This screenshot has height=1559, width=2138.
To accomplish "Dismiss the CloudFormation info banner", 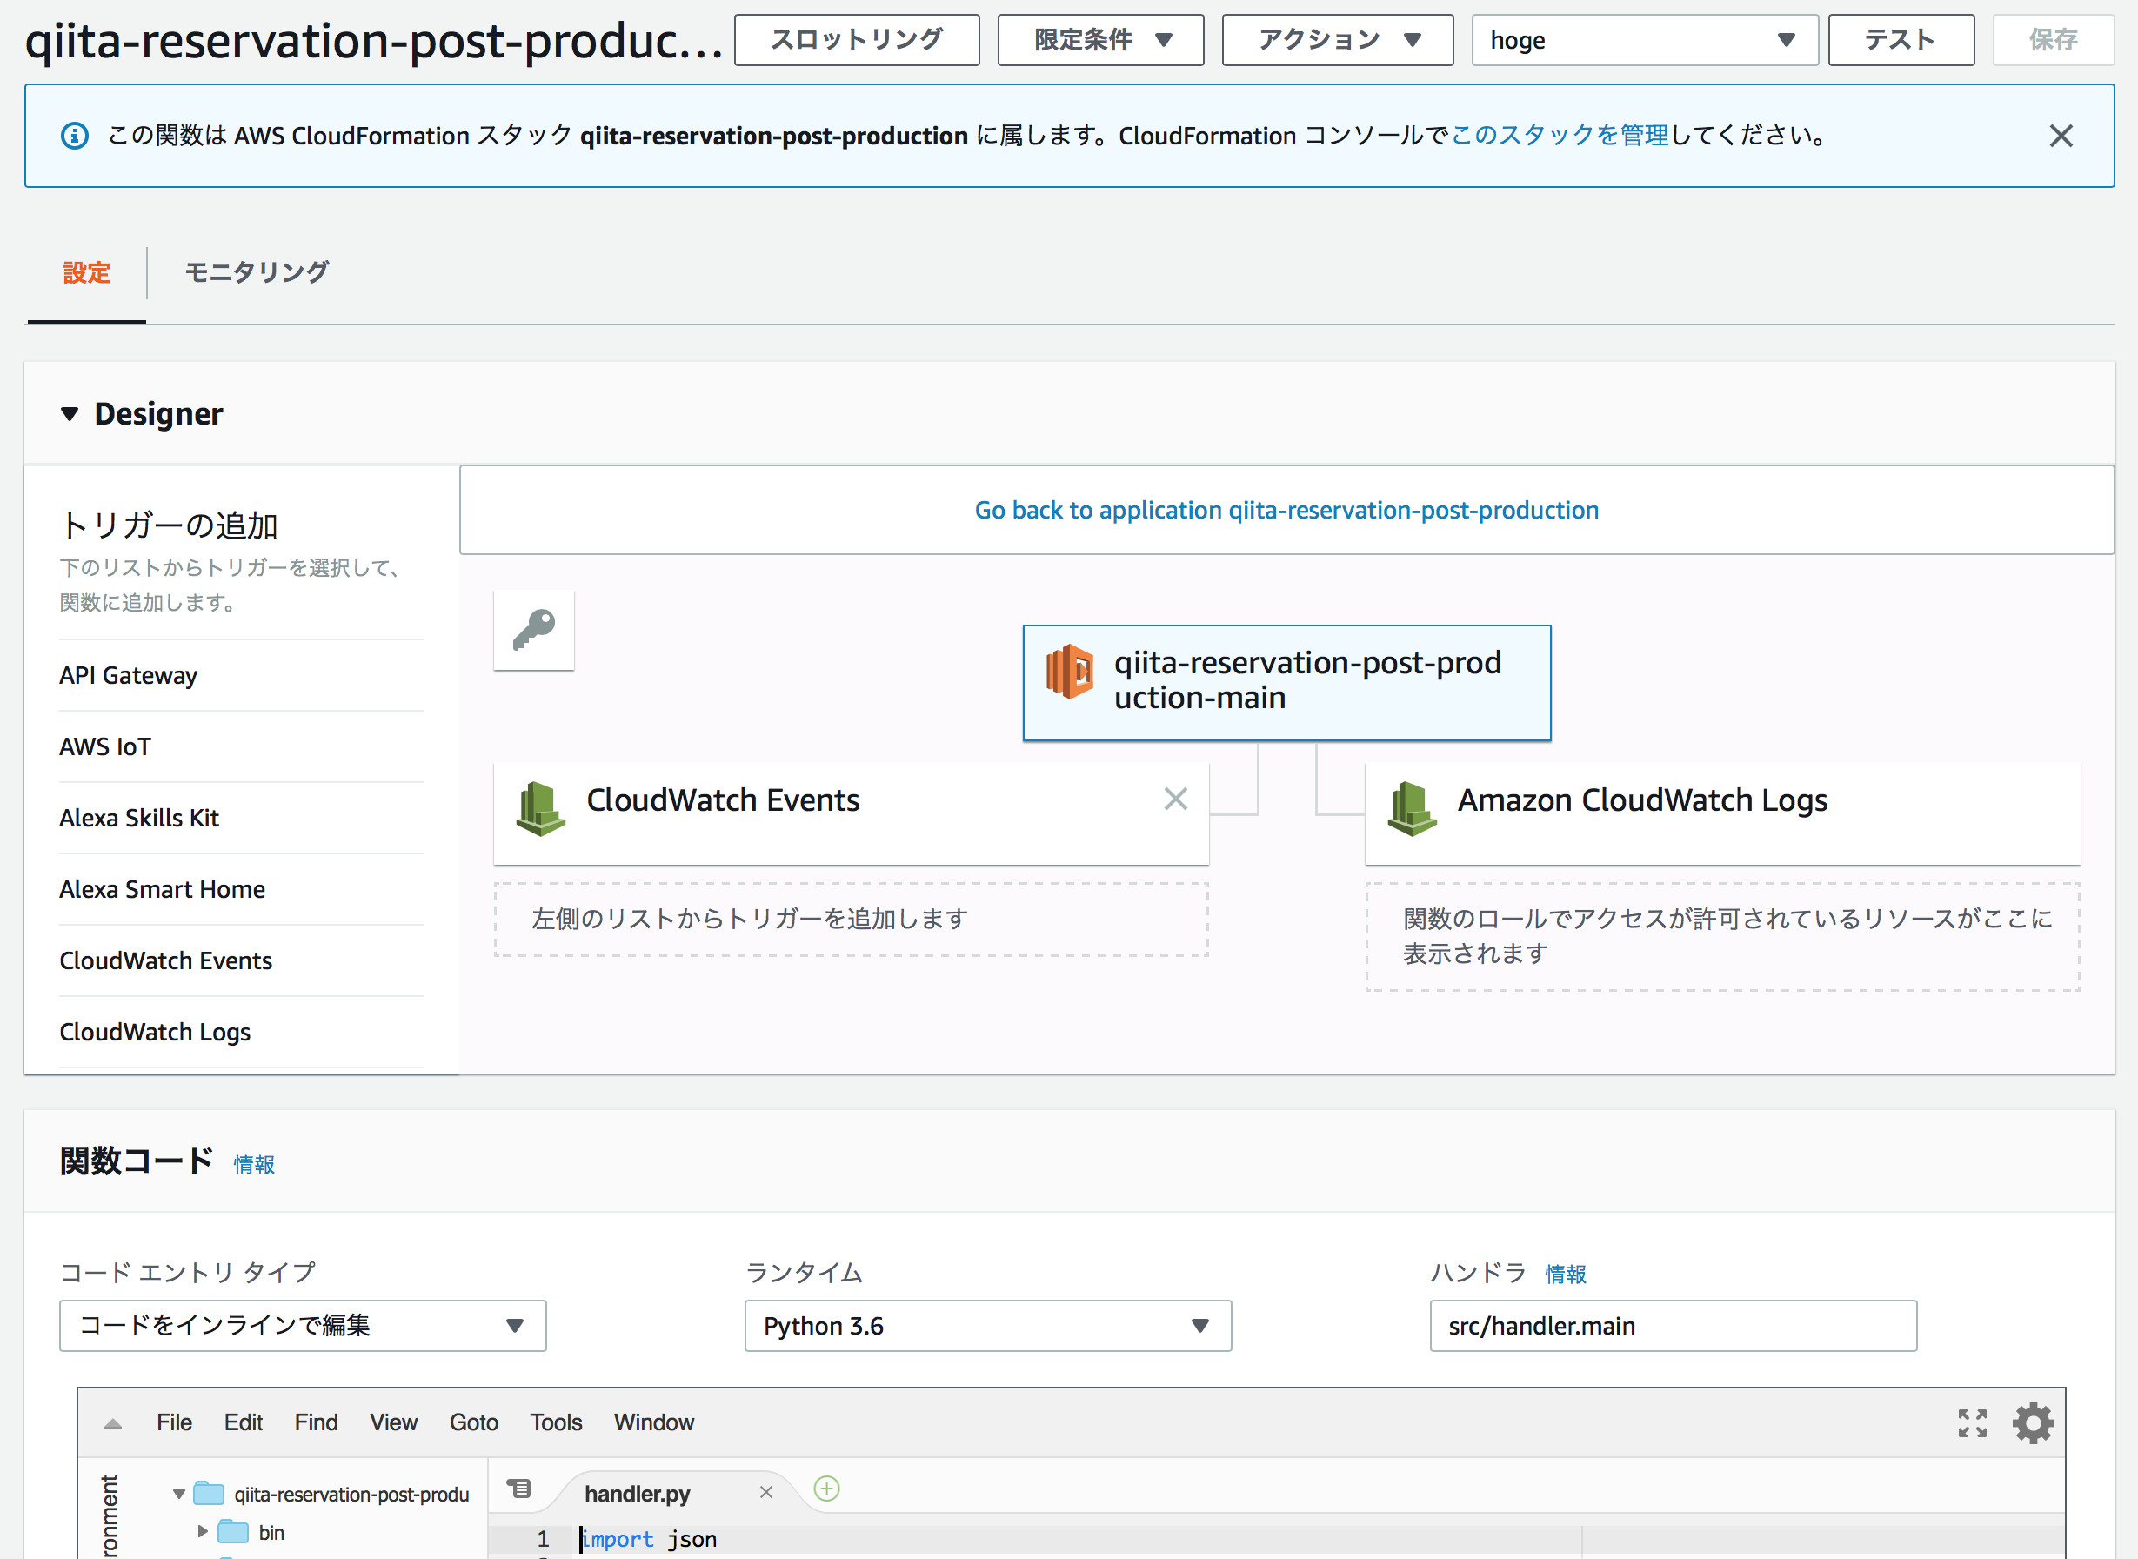I will coord(2061,136).
